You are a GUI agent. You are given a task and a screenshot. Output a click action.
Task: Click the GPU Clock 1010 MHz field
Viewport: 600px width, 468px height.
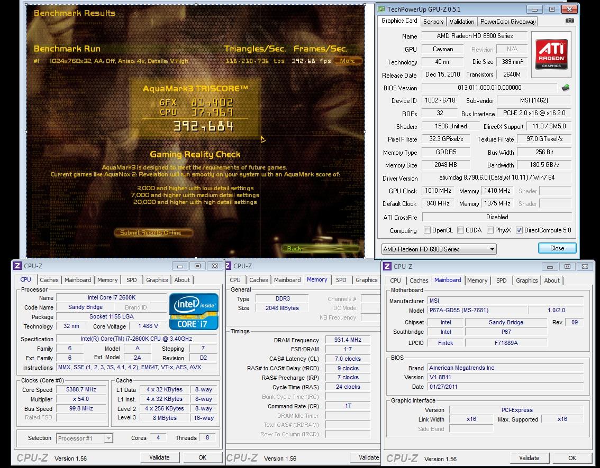(438, 191)
